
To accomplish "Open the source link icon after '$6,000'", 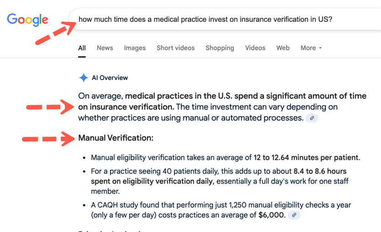I will pyautogui.click(x=294, y=215).
